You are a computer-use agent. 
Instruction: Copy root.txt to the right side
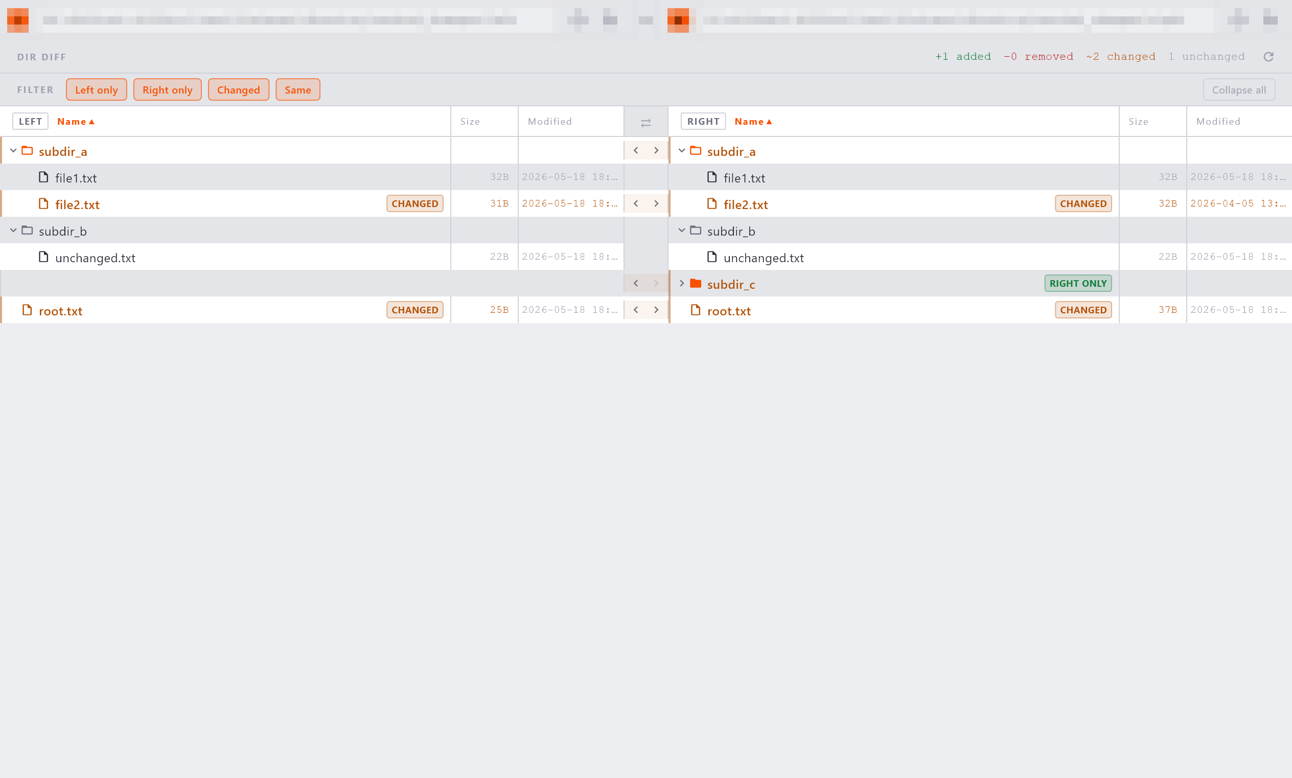(656, 310)
